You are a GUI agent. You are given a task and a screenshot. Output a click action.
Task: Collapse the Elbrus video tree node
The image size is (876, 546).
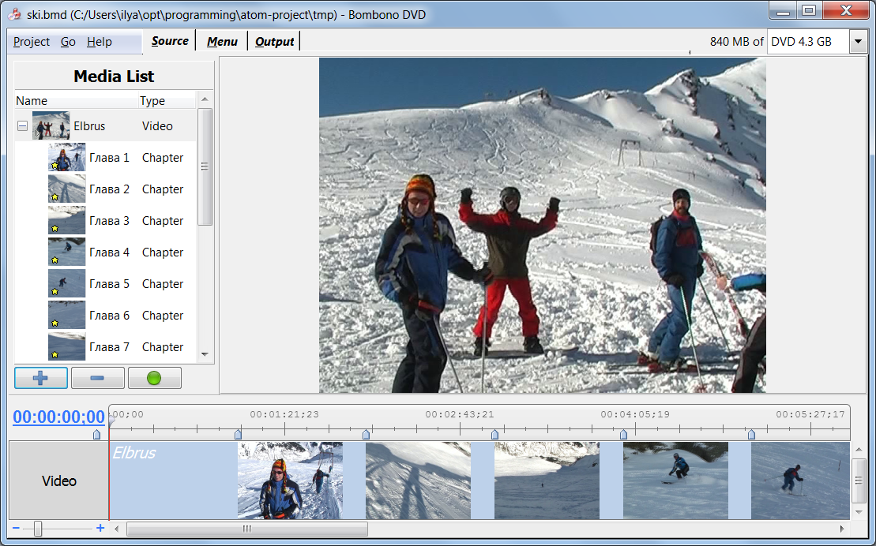coord(22,126)
